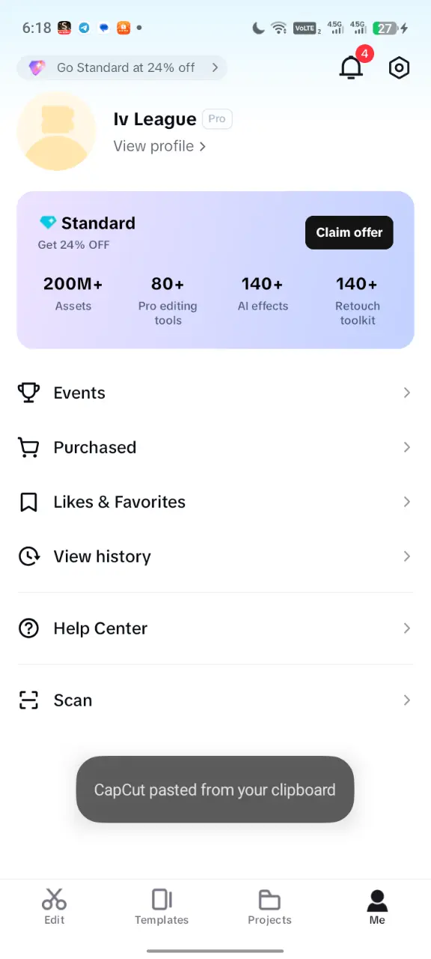
Task: Expand the Purchased row chevron
Action: pyautogui.click(x=407, y=447)
